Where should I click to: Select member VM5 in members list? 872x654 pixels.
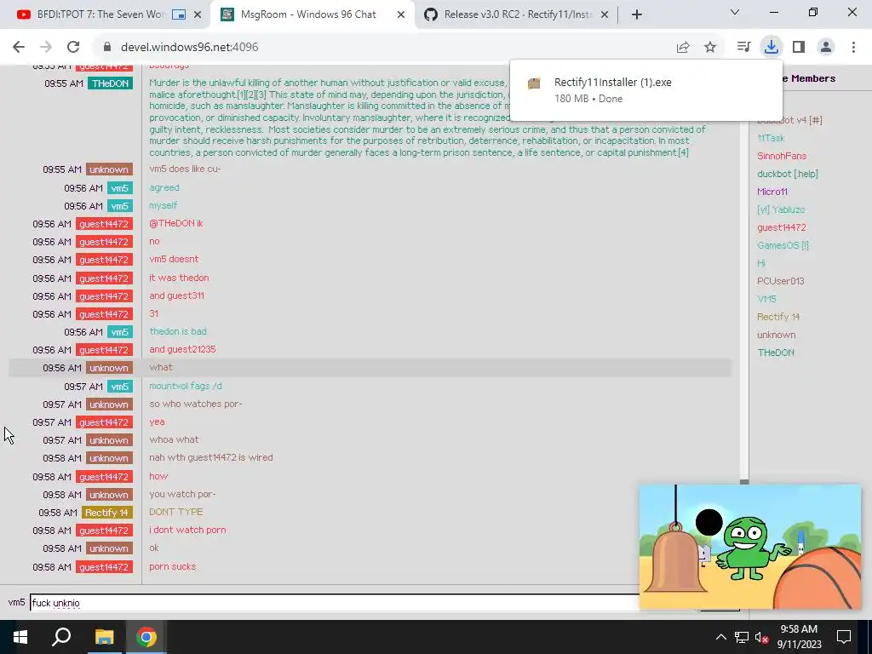(x=766, y=299)
